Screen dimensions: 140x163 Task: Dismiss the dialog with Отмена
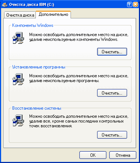coord(123,155)
